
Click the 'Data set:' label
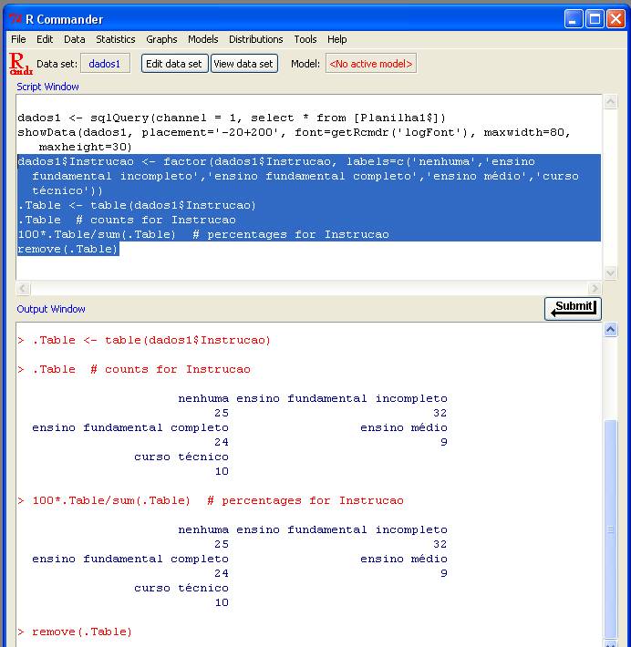point(57,64)
